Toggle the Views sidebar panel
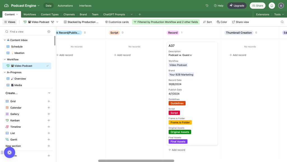The width and height of the screenshot is (287, 162). tap(10, 22)
